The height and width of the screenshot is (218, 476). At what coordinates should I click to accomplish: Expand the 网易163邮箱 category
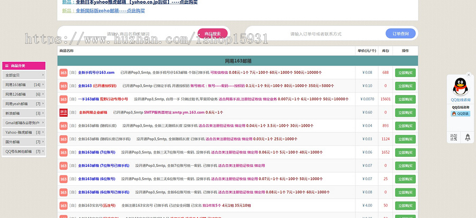[23, 85]
